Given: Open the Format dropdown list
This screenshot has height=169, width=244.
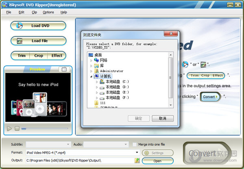Looking at the screenshot, I should point(137,152).
